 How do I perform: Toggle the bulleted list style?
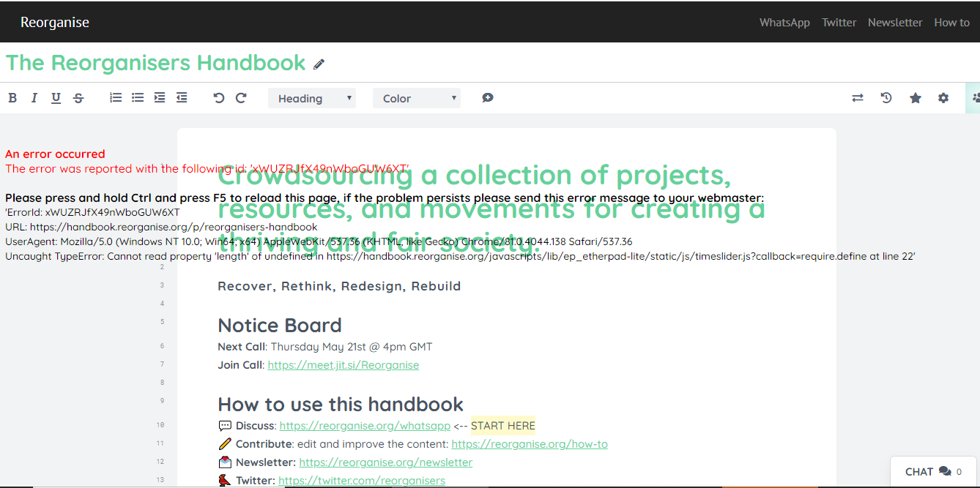(138, 97)
